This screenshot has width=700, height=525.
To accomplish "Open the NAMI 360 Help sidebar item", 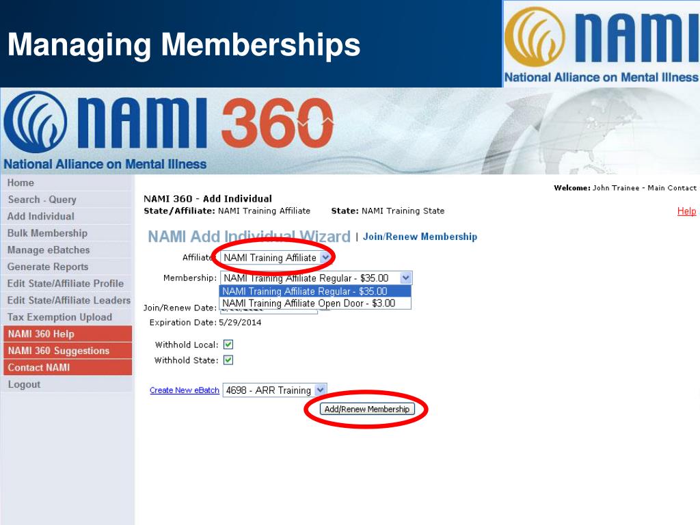I will click(67, 334).
